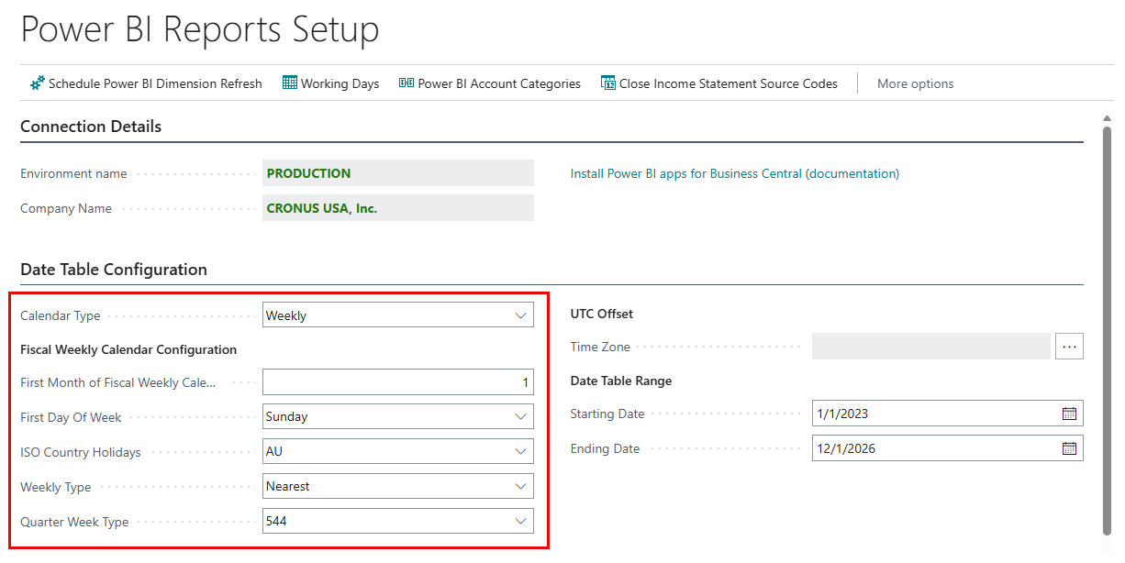This screenshot has width=1125, height=563.
Task: Expand the Calendar Type dropdown
Action: point(520,315)
